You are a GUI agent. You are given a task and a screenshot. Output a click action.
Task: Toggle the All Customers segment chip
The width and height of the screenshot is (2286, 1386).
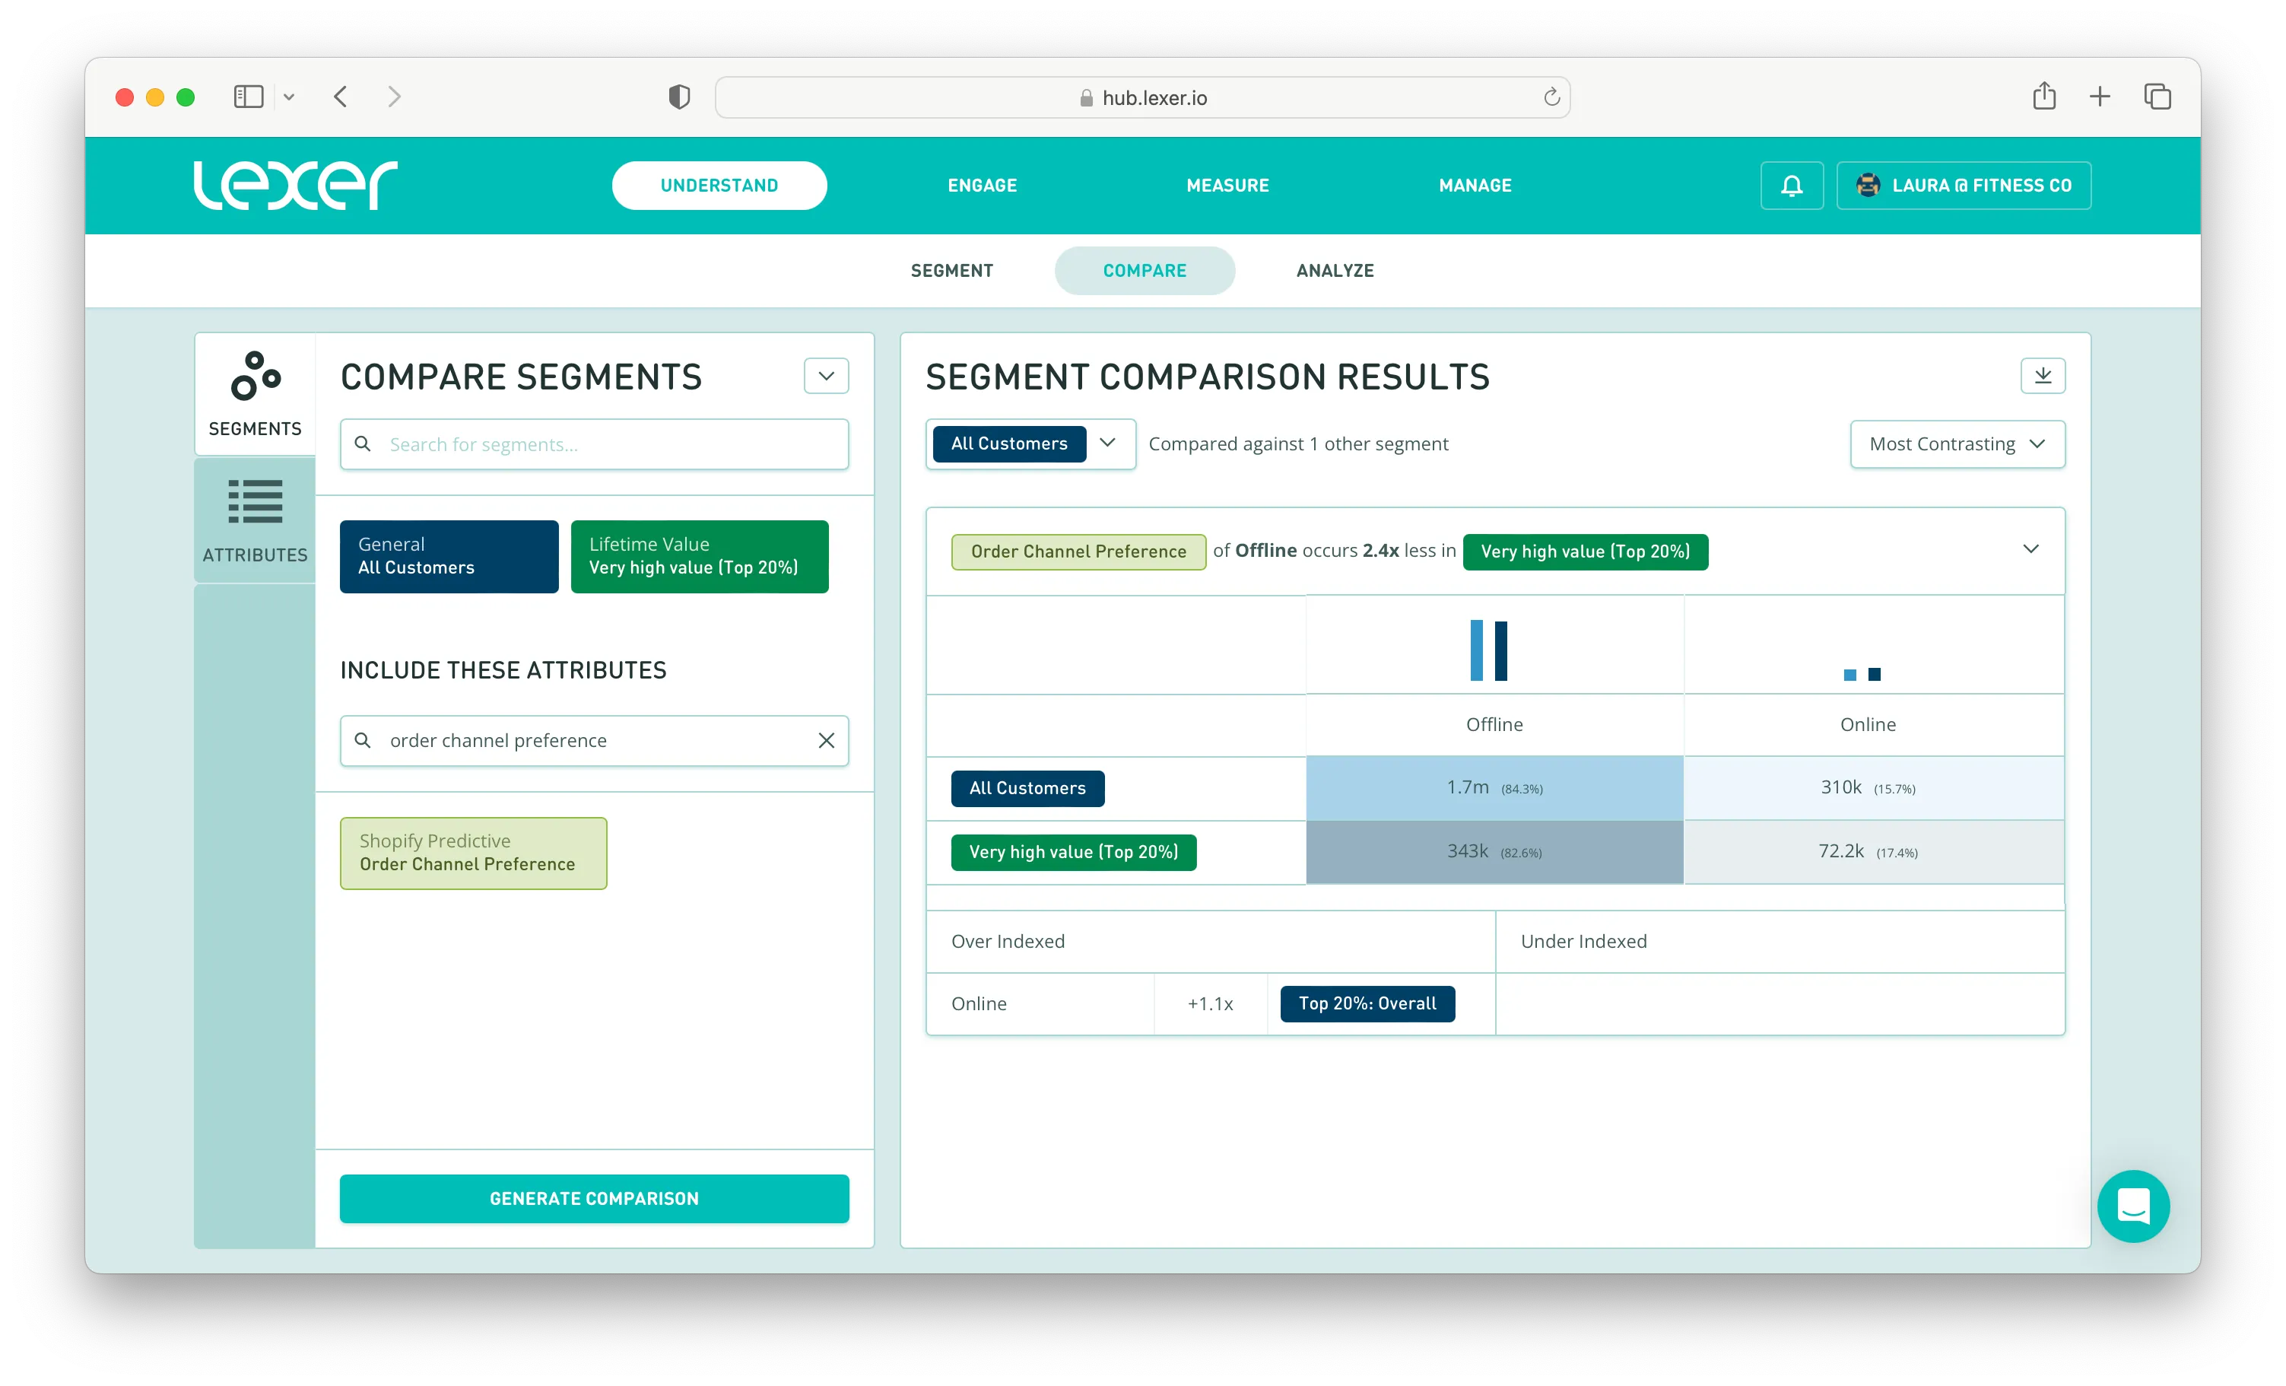pos(449,556)
